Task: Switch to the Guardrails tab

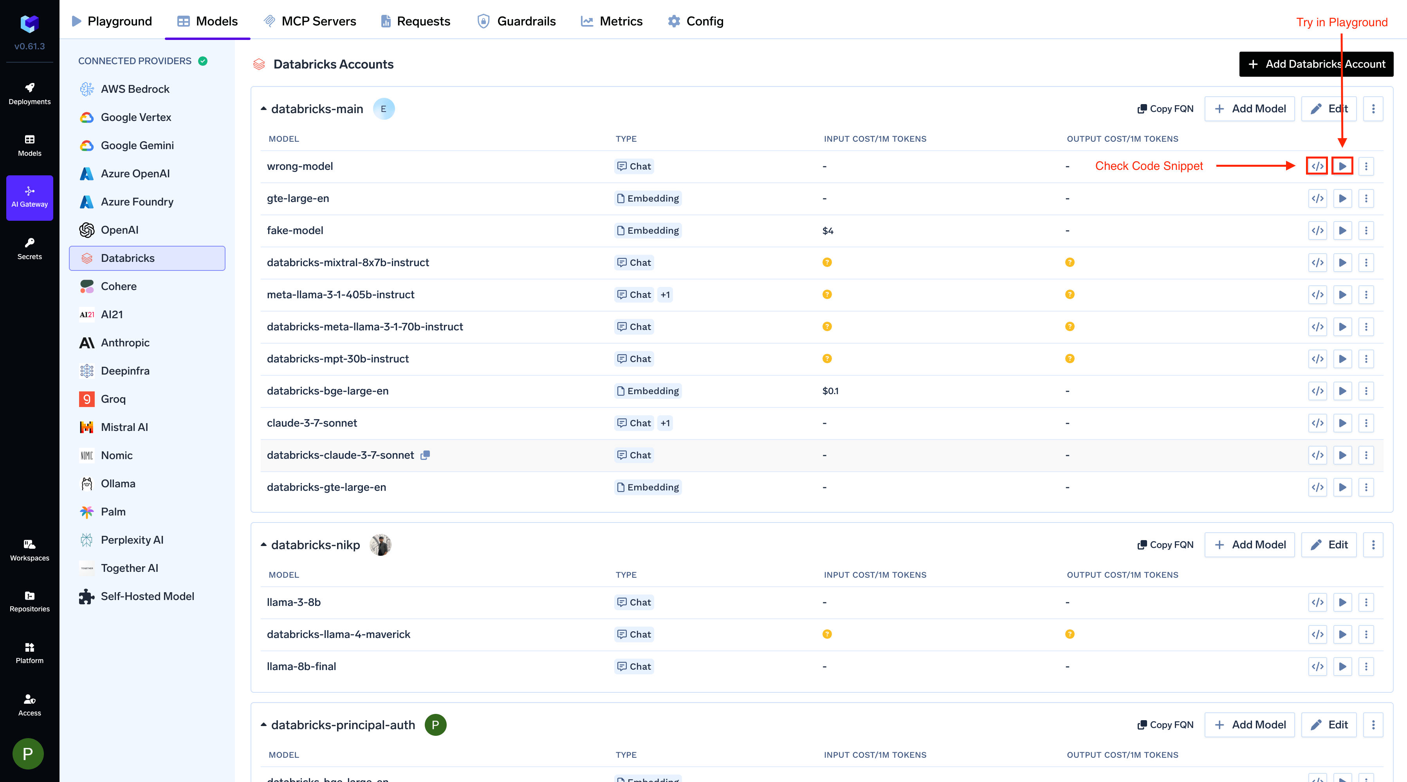Action: 516,21
